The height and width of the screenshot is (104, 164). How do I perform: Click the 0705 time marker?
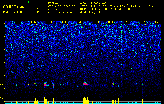(80, 22)
